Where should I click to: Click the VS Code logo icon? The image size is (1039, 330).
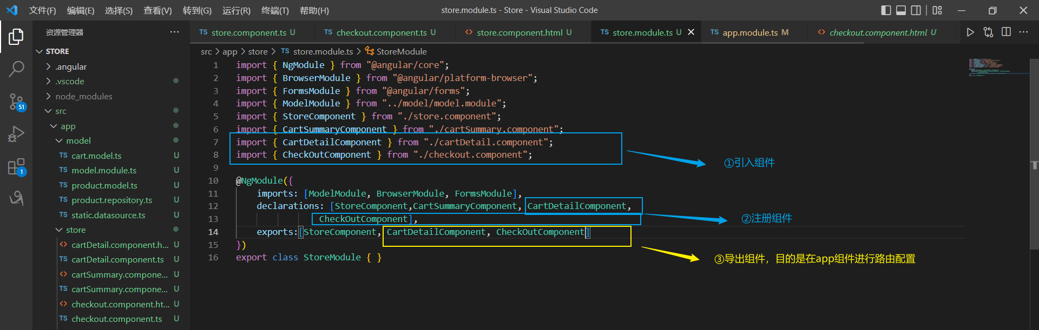[x=12, y=10]
